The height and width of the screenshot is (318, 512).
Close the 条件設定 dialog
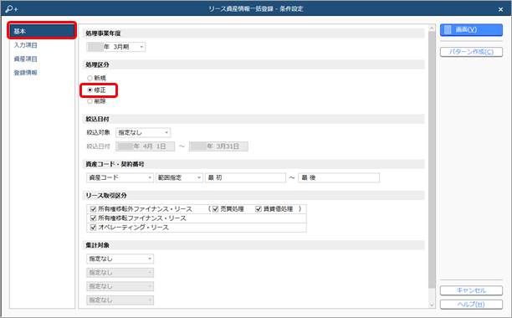tap(500, 9)
